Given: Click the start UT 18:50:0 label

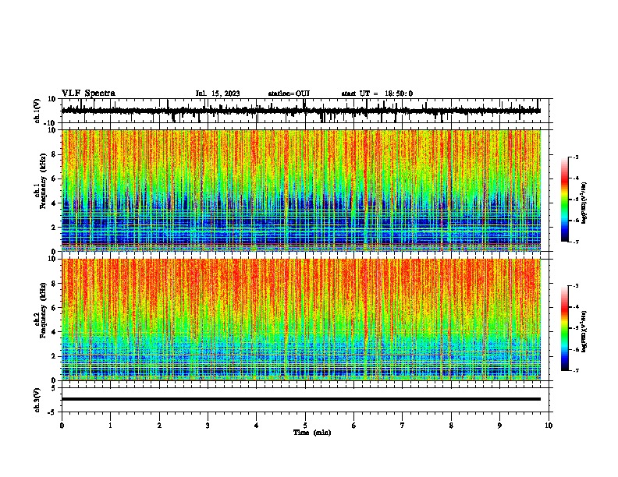Looking at the screenshot, I should tap(377, 94).
